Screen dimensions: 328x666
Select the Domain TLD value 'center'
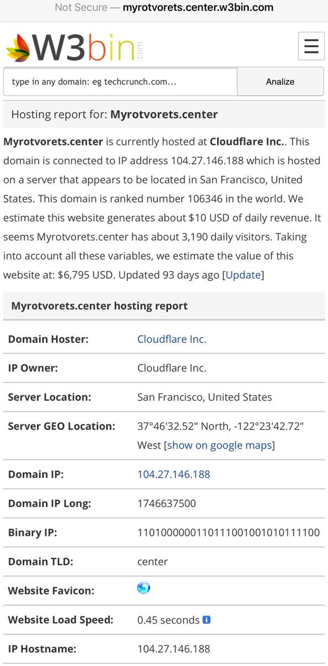152,562
